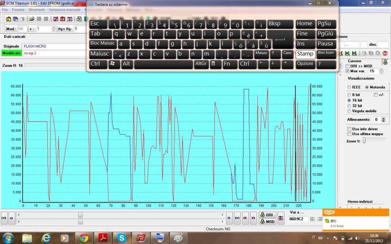Open the Strumenti menu

[36, 10]
